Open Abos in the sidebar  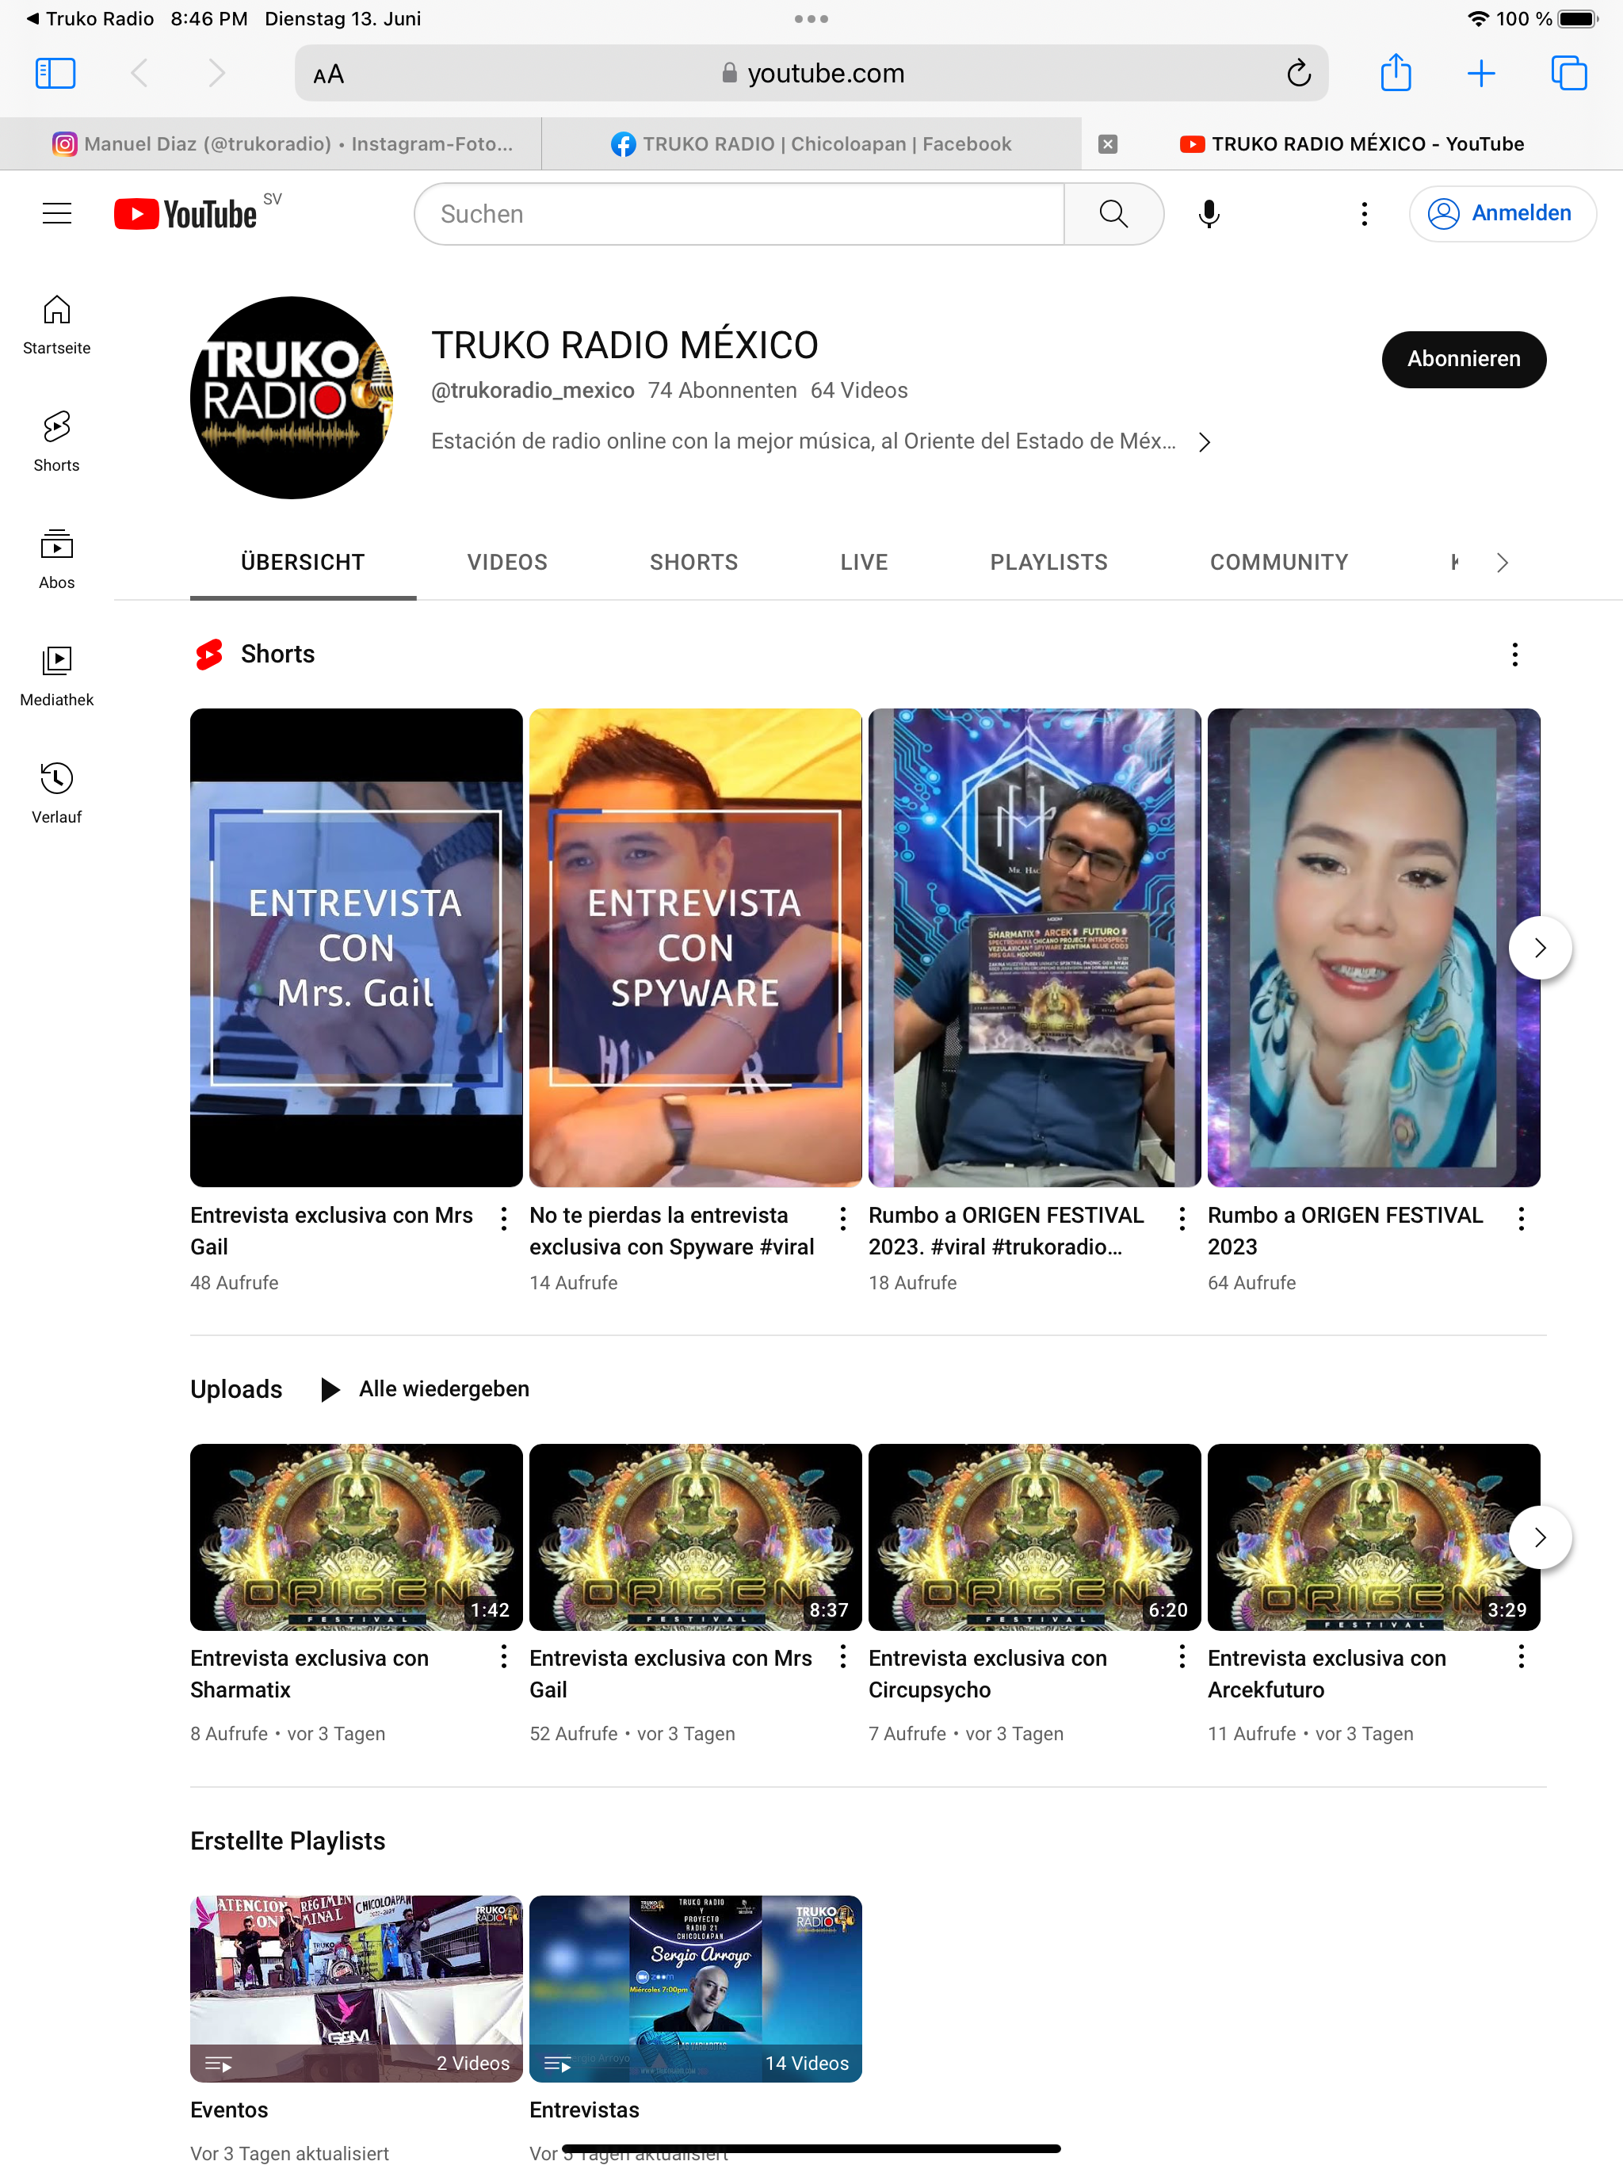pyautogui.click(x=57, y=559)
